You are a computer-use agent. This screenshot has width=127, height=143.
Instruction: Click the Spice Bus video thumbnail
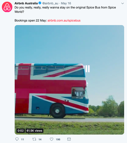(x=69, y=80)
